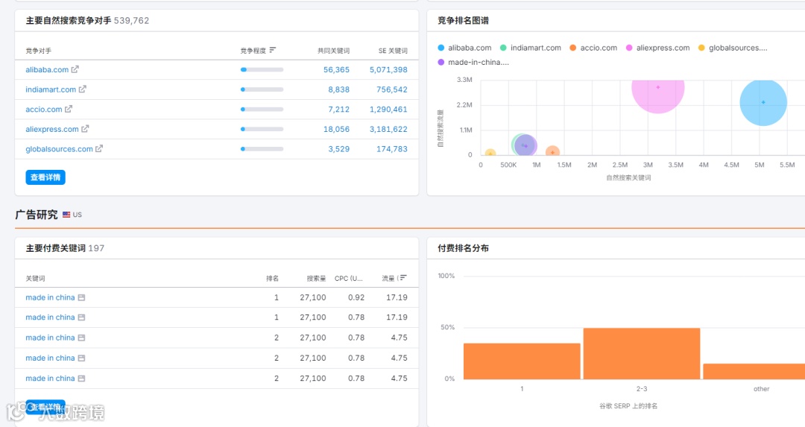805x427 pixels.
Task: Click CPC column header
Action: tap(349, 279)
